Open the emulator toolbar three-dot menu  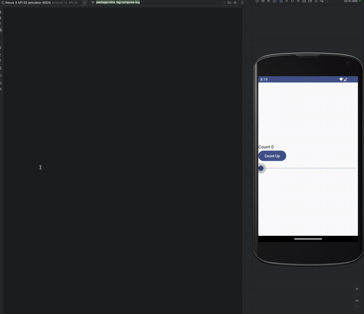[x=328, y=1]
